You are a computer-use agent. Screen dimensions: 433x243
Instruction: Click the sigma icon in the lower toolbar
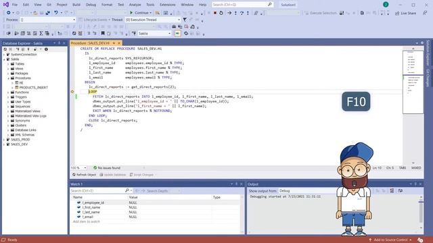click(41, 33)
